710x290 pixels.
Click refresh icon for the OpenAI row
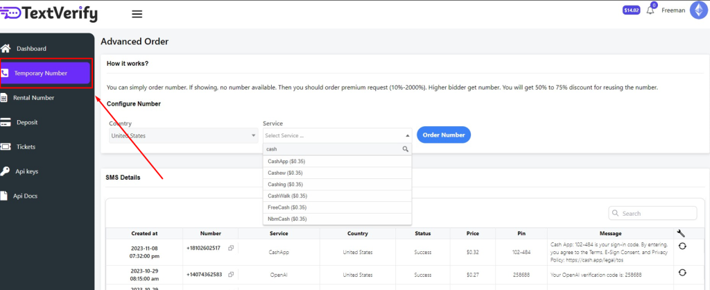(x=682, y=273)
